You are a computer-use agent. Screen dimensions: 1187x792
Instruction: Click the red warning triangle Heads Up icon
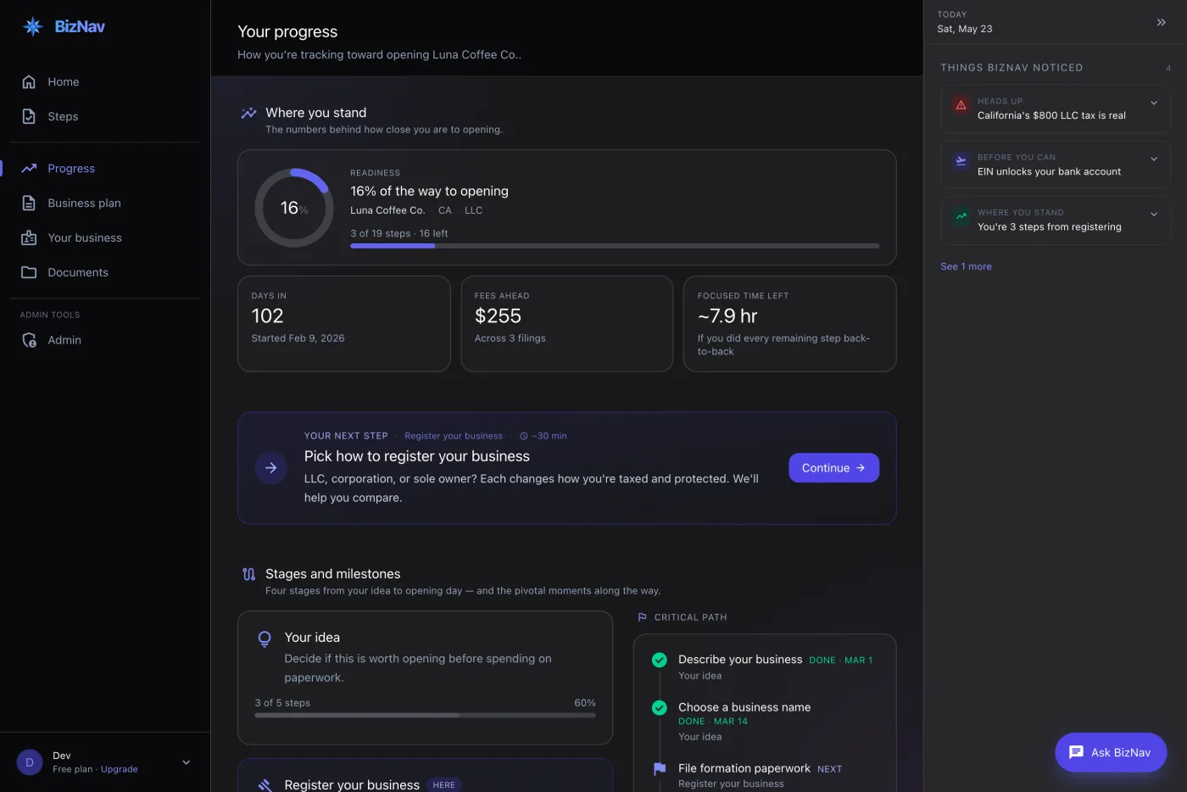(961, 105)
